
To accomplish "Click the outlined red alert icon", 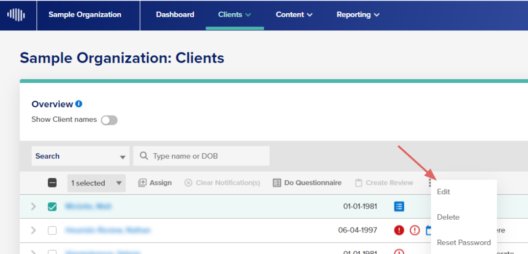I will point(415,231).
